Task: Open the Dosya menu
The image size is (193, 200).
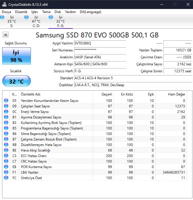Action: (6, 12)
